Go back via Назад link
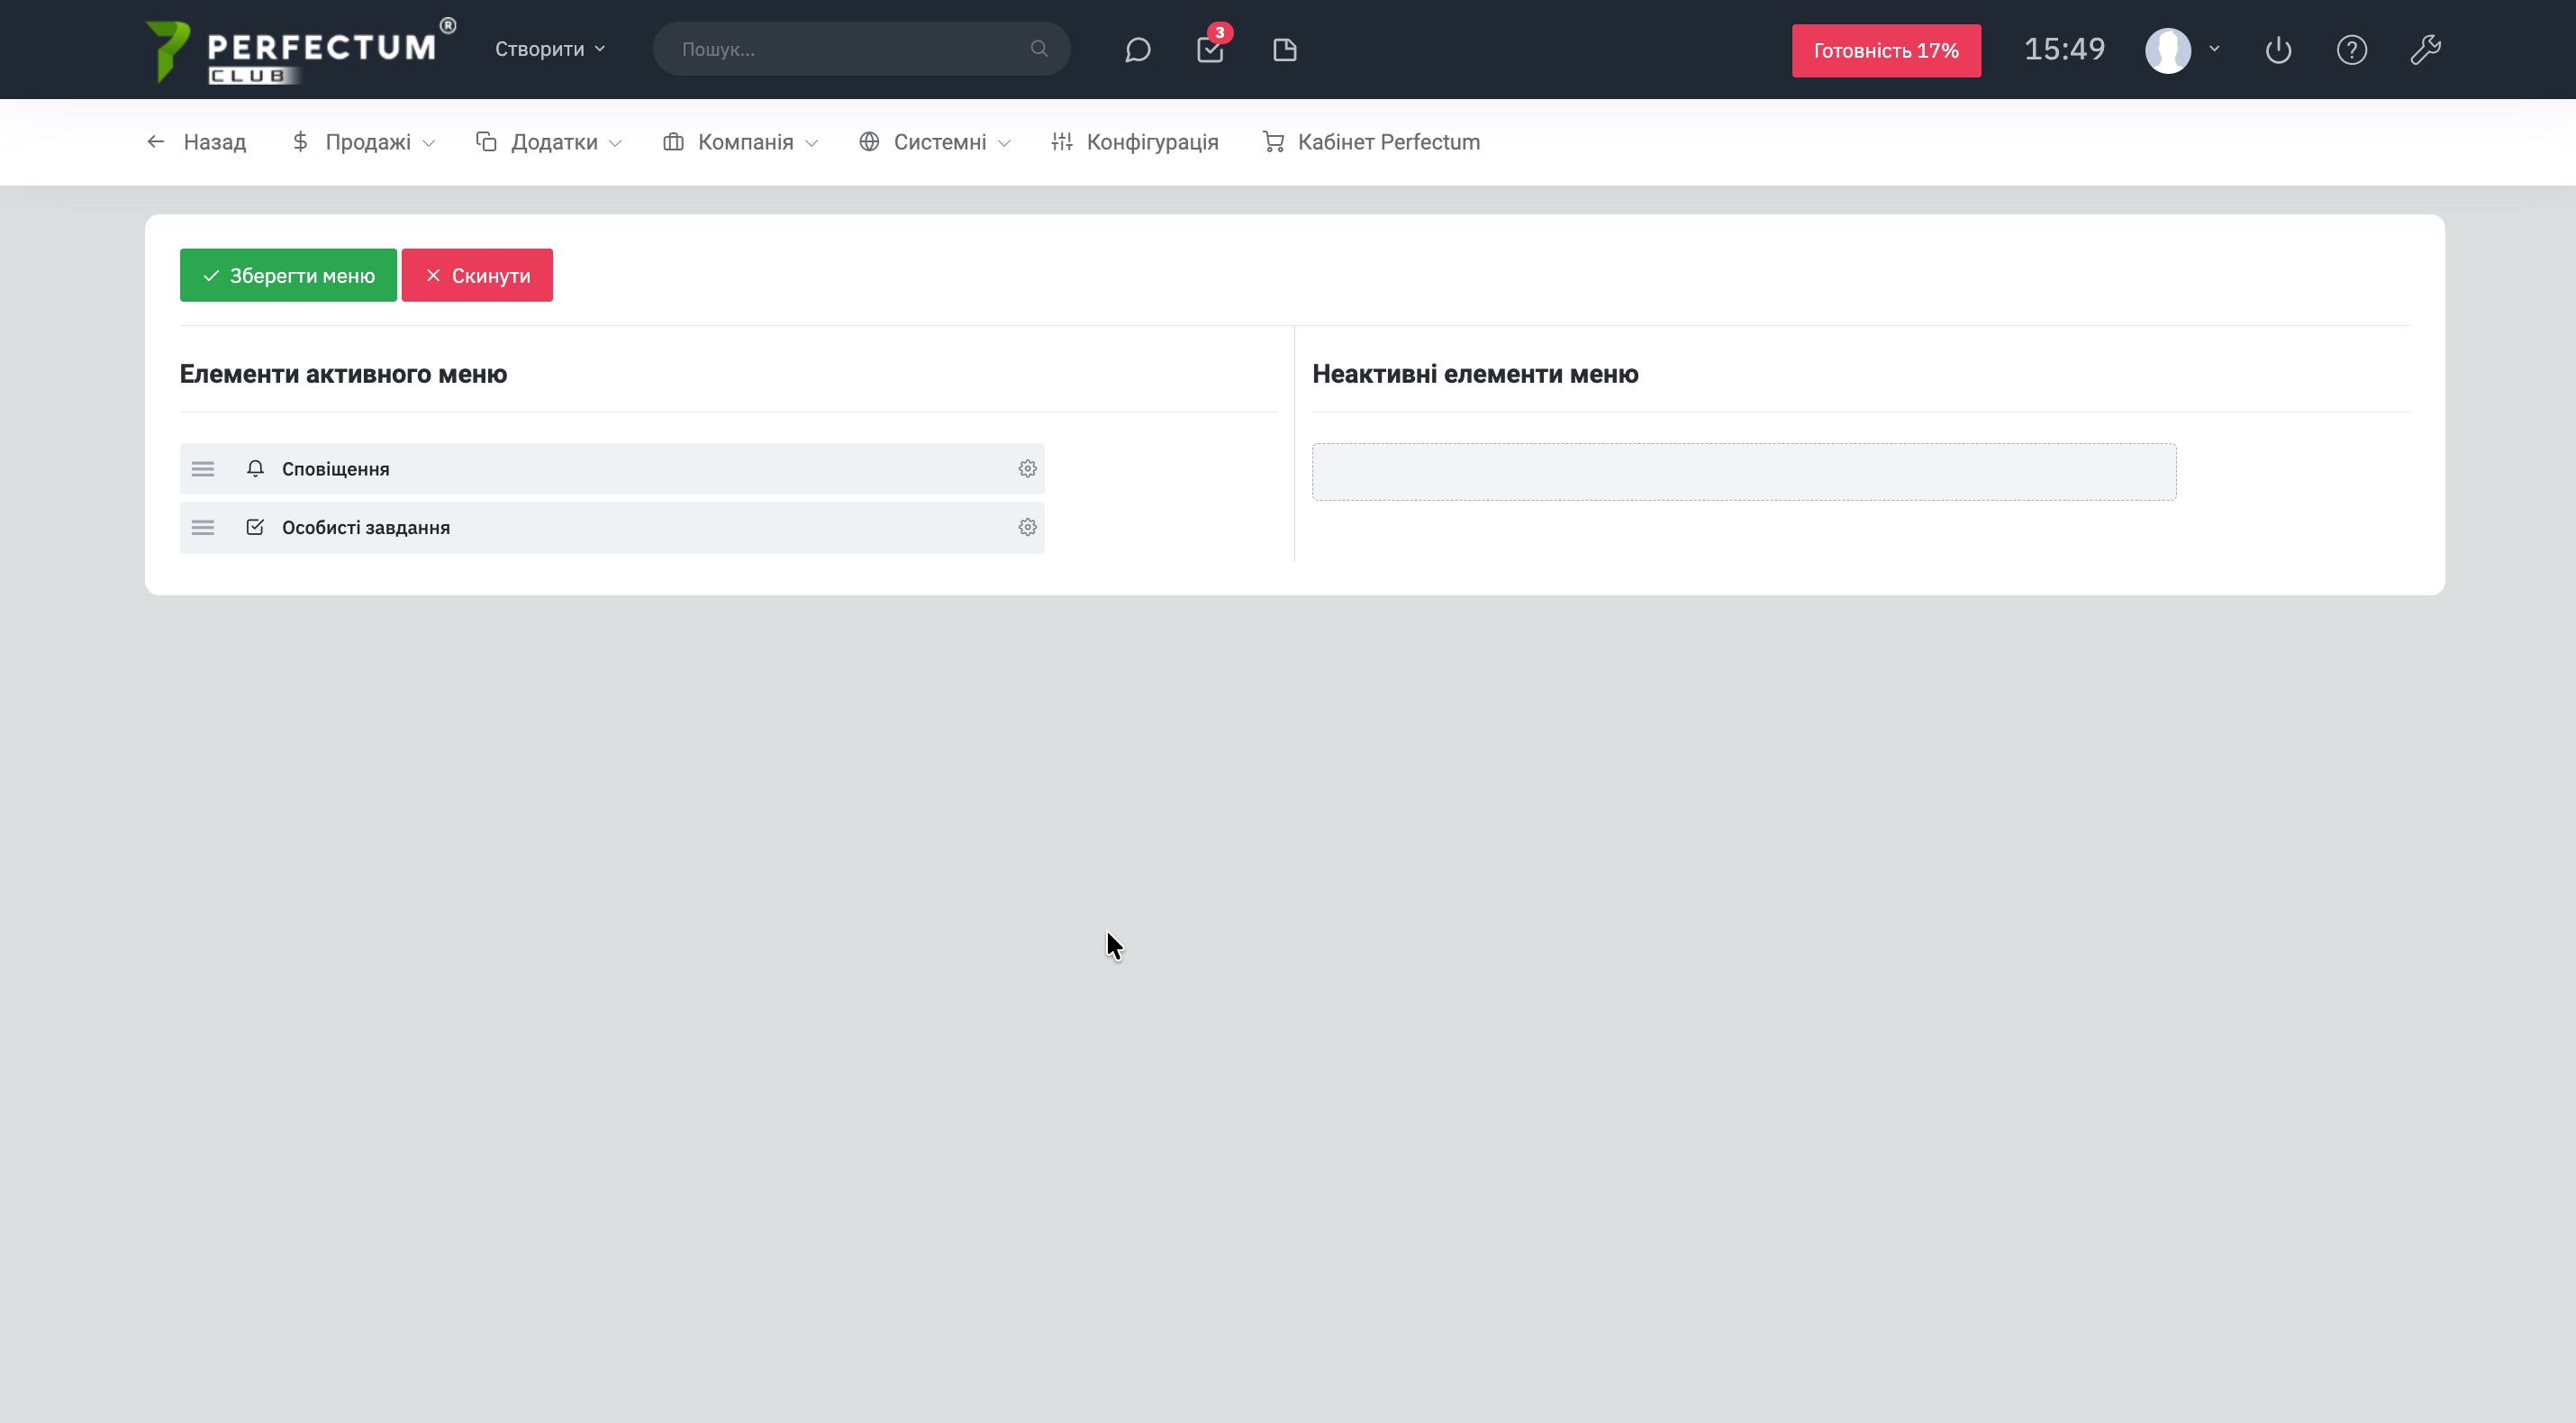Image resolution: width=2576 pixels, height=1423 pixels. (x=197, y=142)
